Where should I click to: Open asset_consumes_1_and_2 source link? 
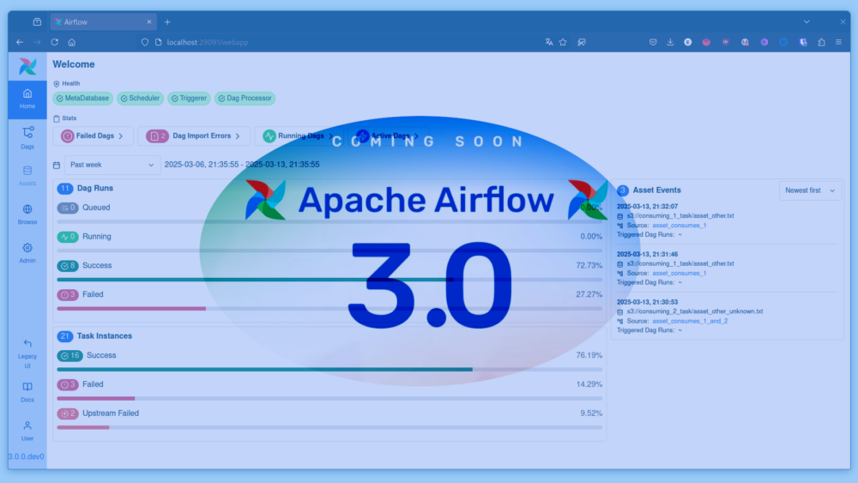pos(690,321)
